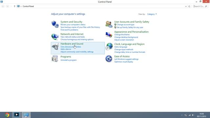Click the search magnifier icon
210x118 pixels.
coord(206,6)
